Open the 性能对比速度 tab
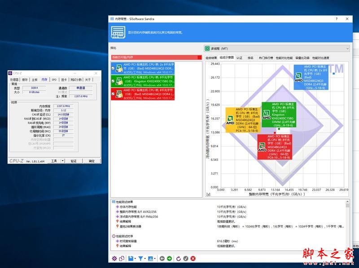 pos(321,58)
